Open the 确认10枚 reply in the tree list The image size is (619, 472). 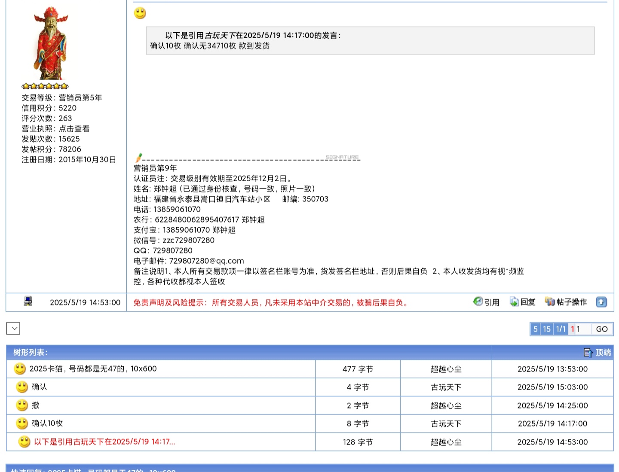[47, 423]
